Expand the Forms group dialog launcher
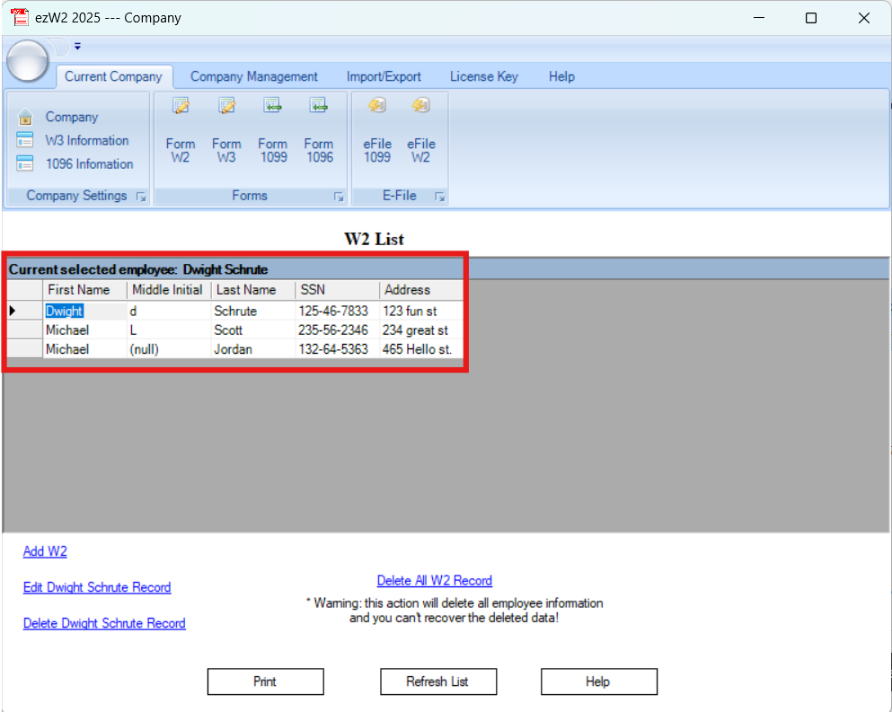The image size is (892, 712). tap(339, 197)
